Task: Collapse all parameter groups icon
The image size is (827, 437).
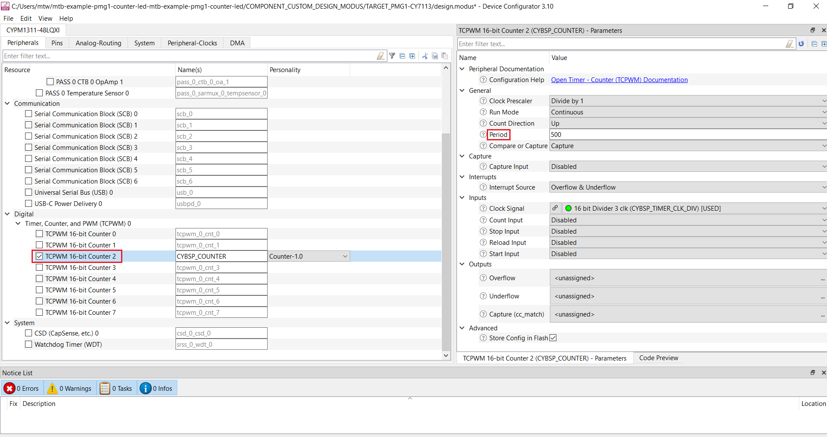Action: coord(814,44)
